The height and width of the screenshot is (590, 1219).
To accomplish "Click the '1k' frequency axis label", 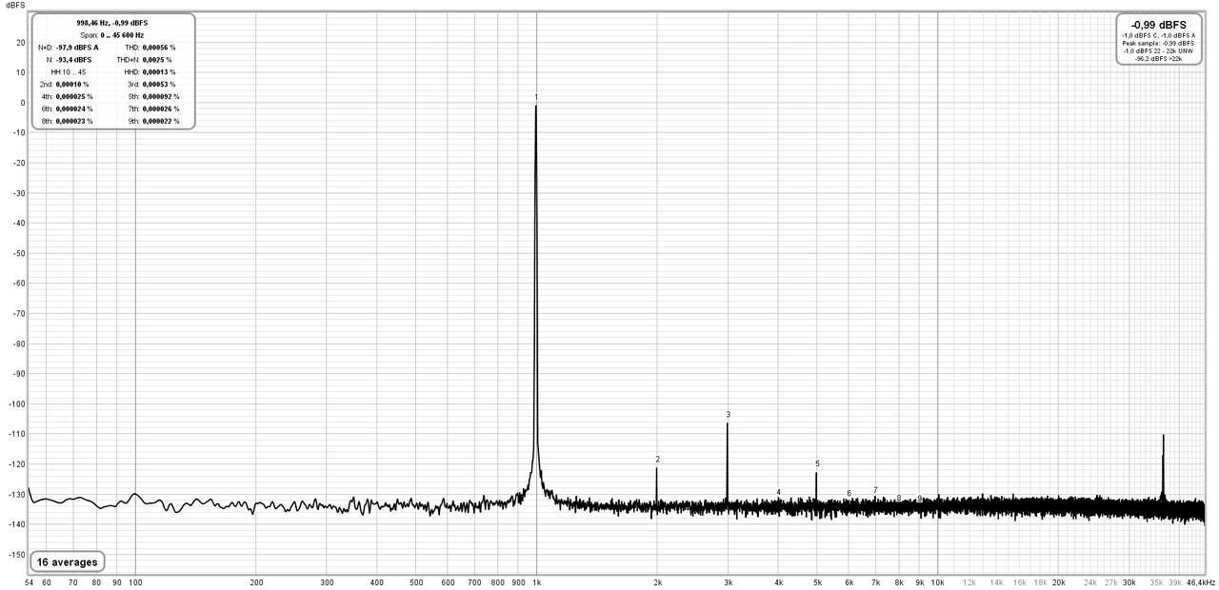I will 536,581.
